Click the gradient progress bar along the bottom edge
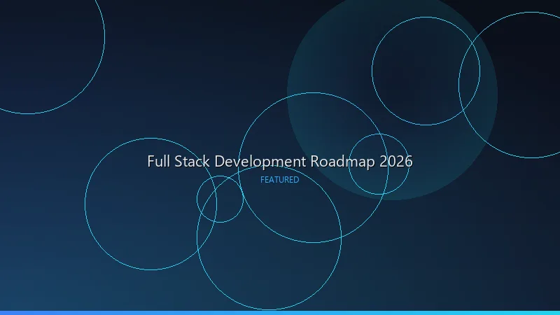 (280, 312)
